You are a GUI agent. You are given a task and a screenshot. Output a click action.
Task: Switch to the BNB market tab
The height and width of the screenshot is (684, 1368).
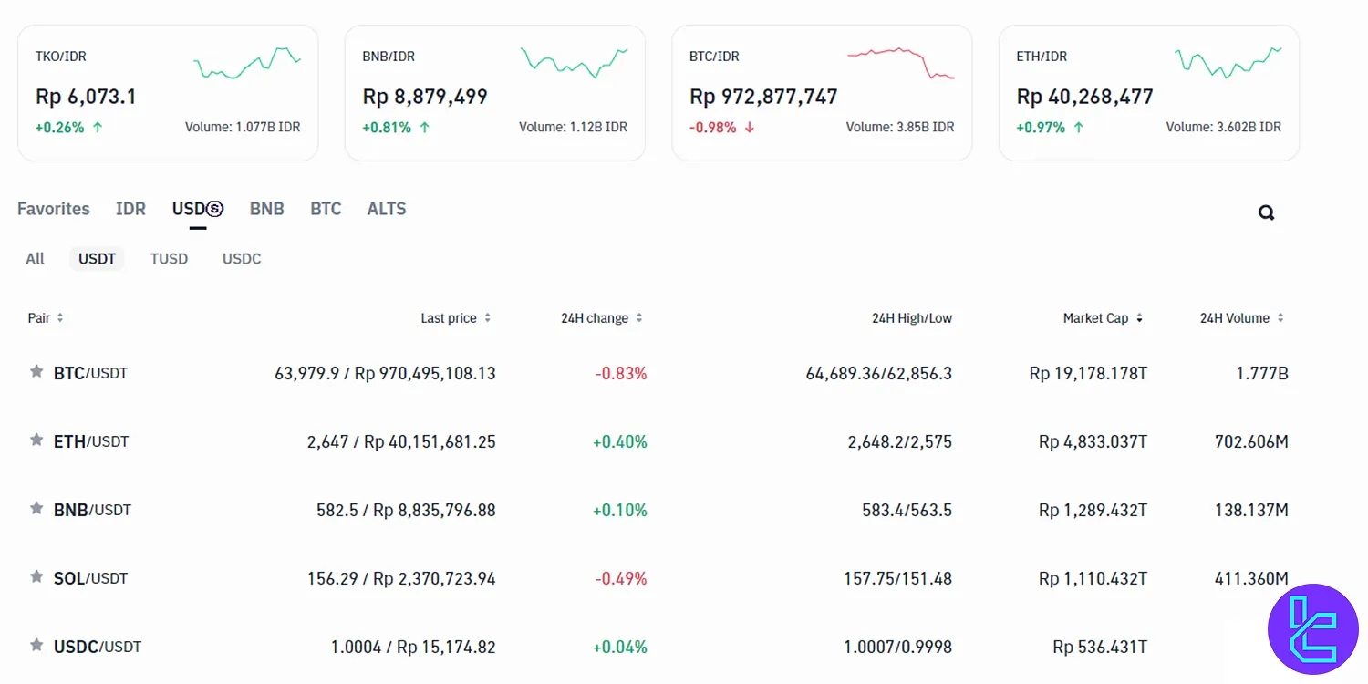click(x=267, y=209)
